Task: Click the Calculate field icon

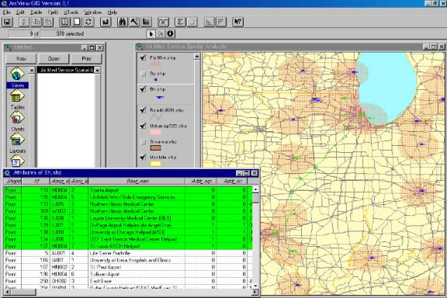Action: (192, 22)
